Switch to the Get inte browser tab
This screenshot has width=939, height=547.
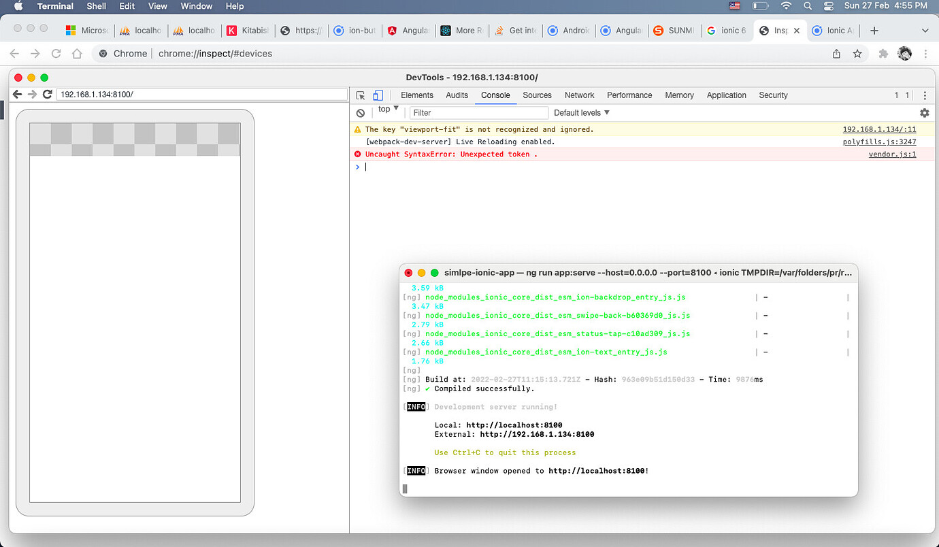515,31
